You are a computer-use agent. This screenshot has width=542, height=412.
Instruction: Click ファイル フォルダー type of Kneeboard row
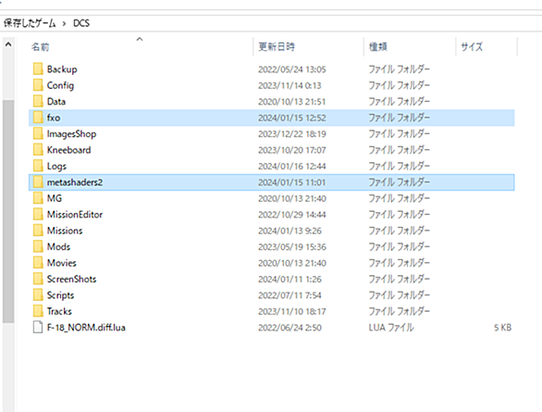coord(400,150)
